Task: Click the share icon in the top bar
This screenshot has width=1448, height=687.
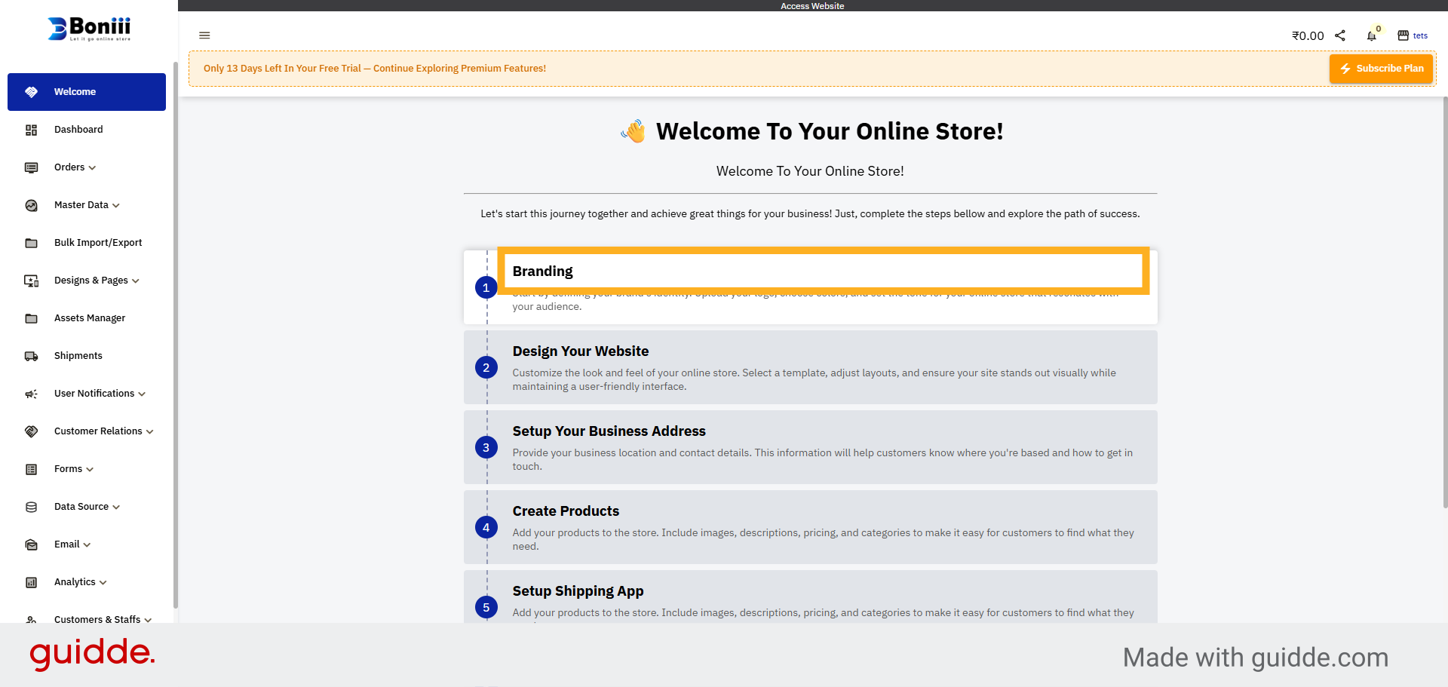Action: 1341,35
